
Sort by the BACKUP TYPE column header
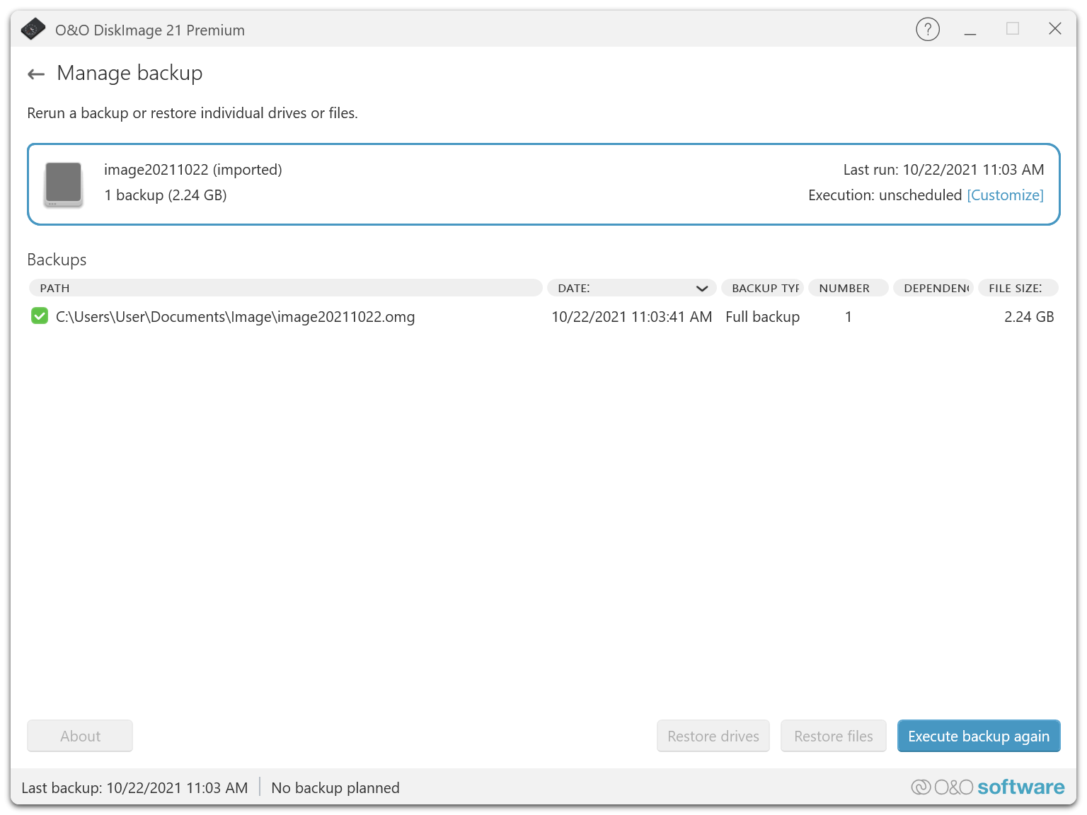[x=763, y=288]
